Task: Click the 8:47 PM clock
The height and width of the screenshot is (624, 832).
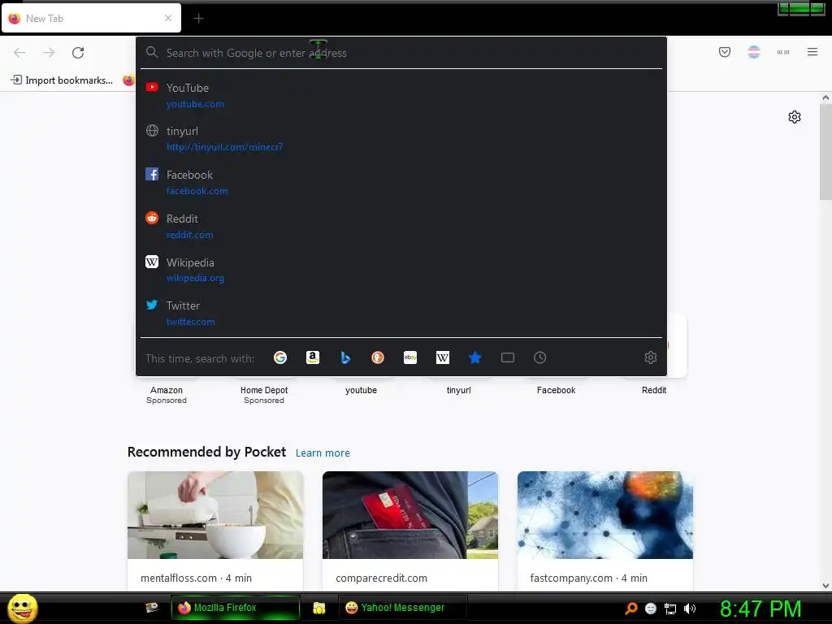Action: [x=760, y=609]
